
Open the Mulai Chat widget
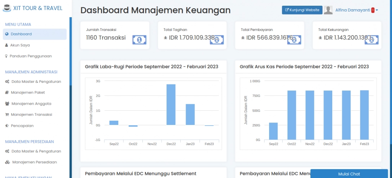(349, 174)
